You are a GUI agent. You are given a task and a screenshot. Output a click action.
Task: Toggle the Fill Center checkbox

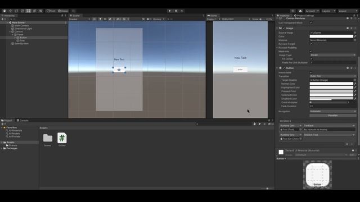pyautogui.click(x=311, y=59)
